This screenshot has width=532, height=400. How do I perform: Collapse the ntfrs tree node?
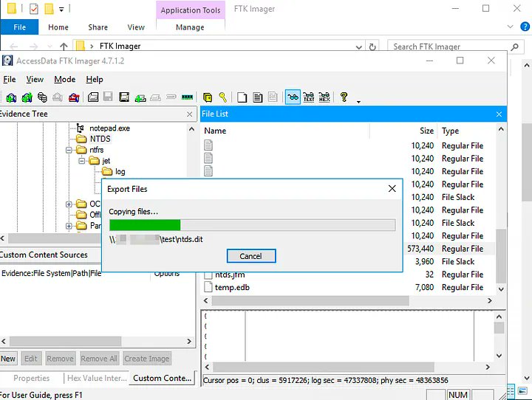coord(69,150)
